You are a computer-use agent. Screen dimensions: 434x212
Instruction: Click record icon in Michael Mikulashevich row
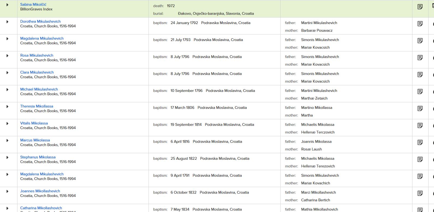click(x=420, y=92)
